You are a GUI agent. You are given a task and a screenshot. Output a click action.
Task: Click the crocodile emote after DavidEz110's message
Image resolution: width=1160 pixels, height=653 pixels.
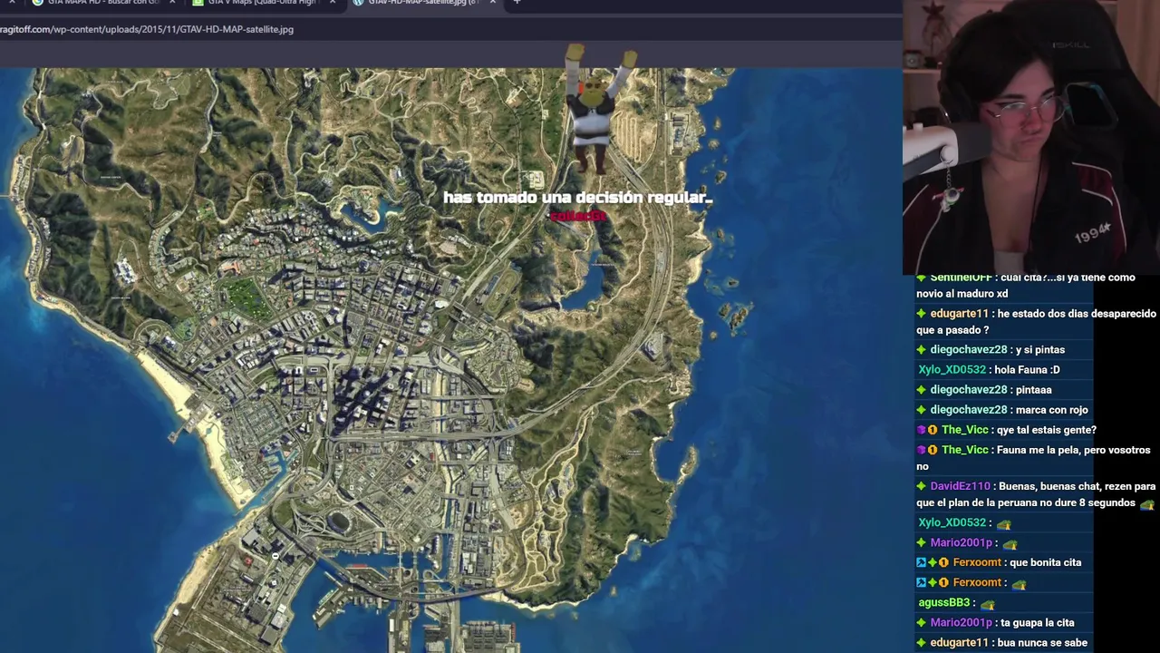pyautogui.click(x=1147, y=503)
